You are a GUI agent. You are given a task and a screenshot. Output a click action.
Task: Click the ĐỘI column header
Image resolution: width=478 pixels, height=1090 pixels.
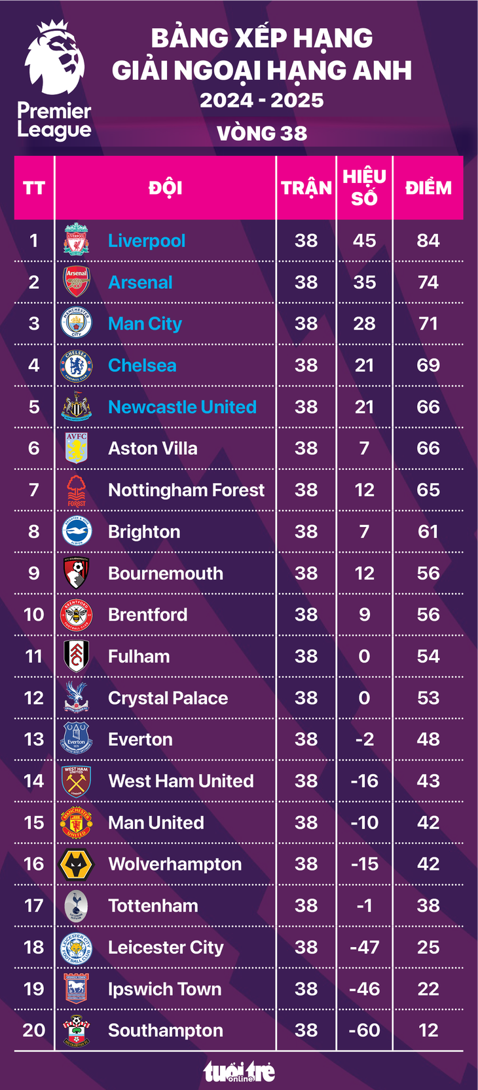(x=165, y=188)
